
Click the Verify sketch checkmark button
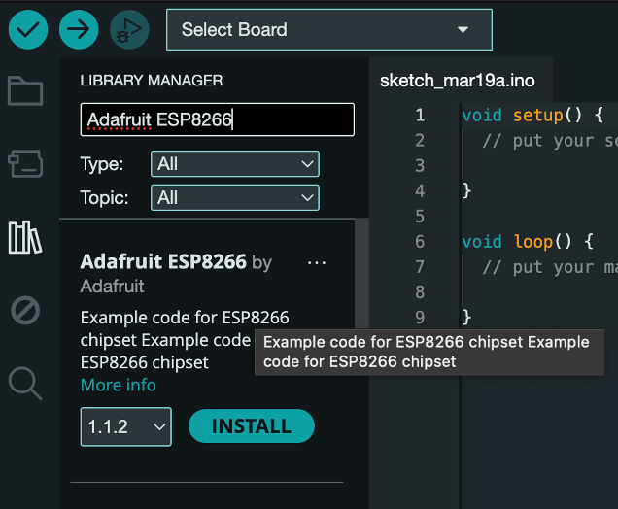(x=28, y=29)
